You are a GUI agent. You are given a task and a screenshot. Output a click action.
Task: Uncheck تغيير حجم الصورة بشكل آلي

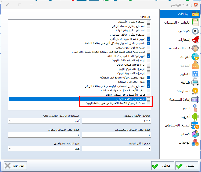coord(149,39)
